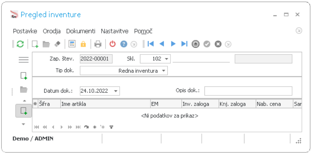Click the grey eject circle icon

coord(195,44)
